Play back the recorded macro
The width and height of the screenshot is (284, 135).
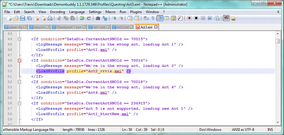203,18
